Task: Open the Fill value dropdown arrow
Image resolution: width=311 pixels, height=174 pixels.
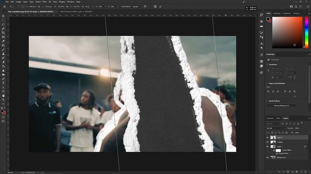Action: [301, 133]
